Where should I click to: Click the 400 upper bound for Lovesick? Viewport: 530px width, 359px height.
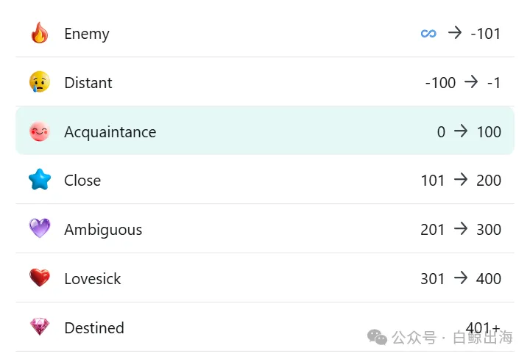tap(489, 279)
